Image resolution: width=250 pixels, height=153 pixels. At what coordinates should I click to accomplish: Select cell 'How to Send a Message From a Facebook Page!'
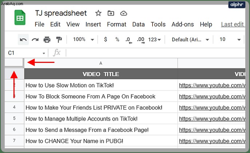pyautogui.click(x=101, y=130)
